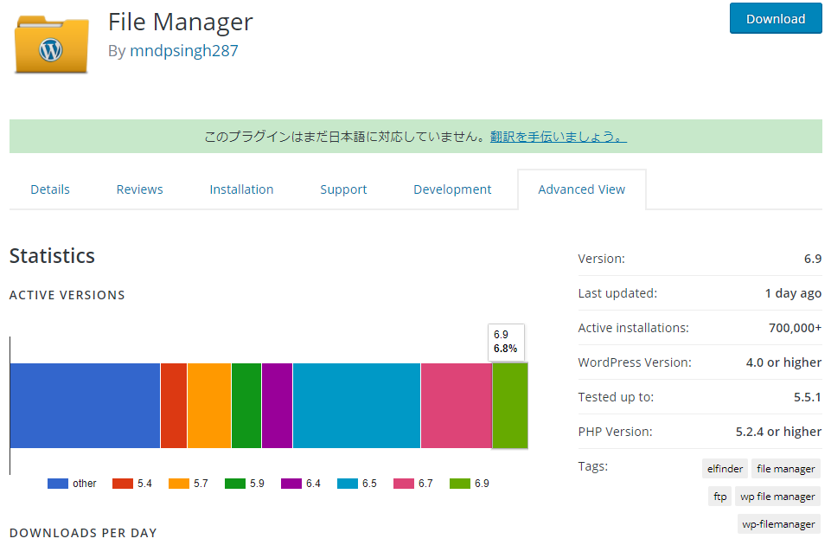The image size is (831, 545).
Task: Click the ACTIVE VERSIONS heading
Action: coord(67,295)
